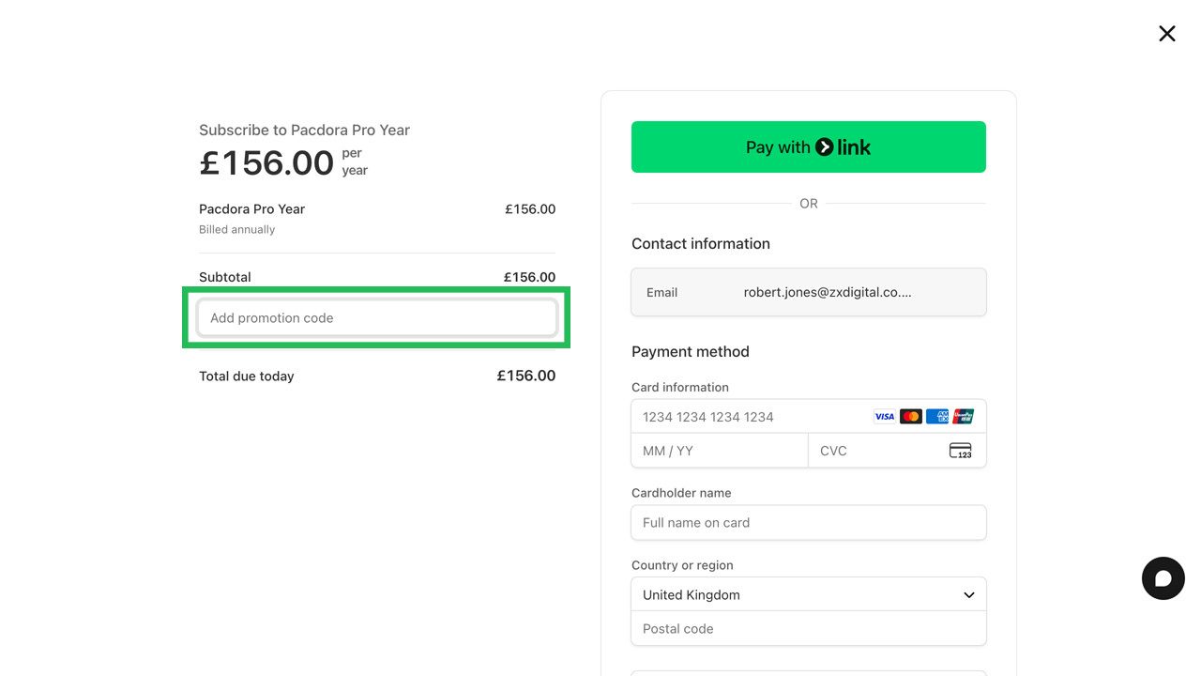
Task: Click the American Express card icon
Action: (x=935, y=416)
